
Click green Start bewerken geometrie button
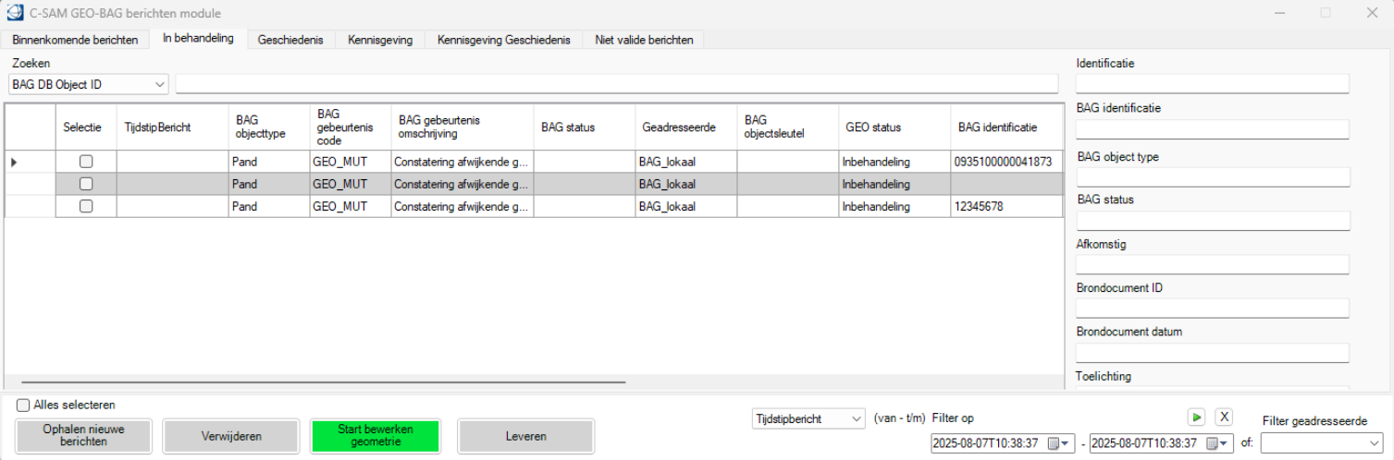[x=376, y=436]
